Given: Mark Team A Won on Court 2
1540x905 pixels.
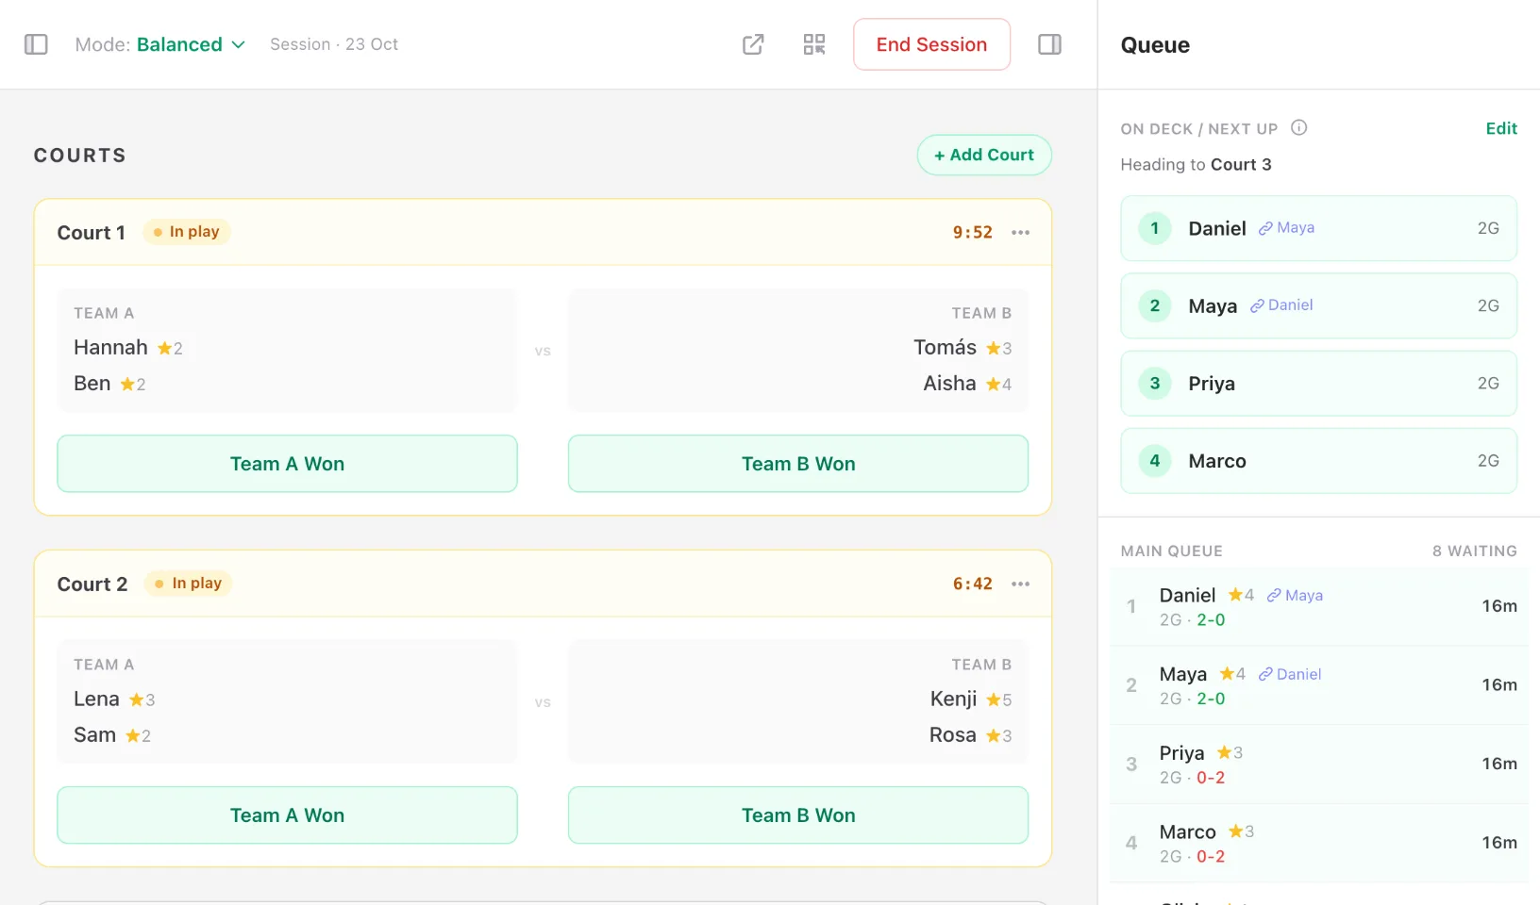Looking at the screenshot, I should click(x=287, y=815).
